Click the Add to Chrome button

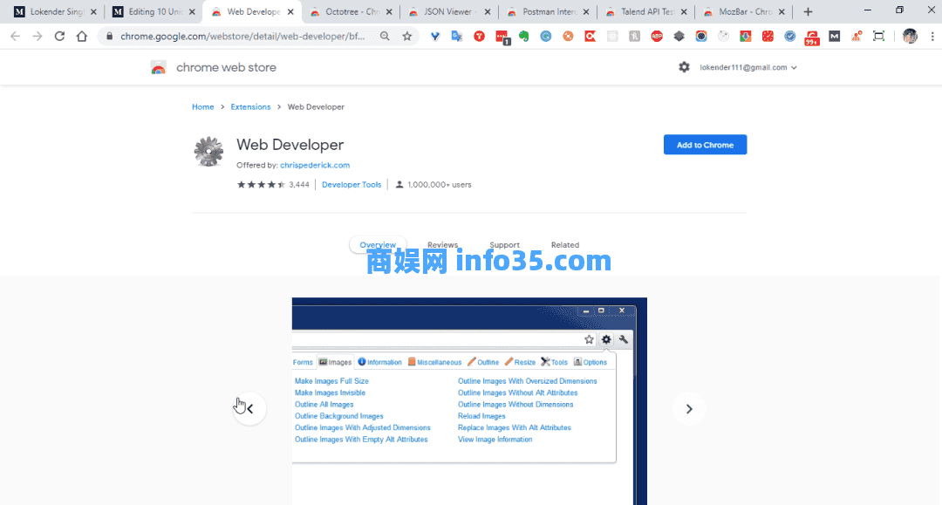click(x=706, y=145)
